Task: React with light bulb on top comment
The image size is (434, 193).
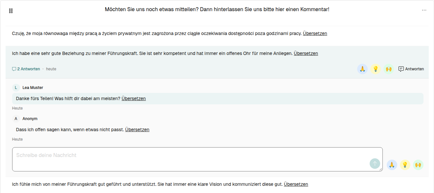Action: pos(376,69)
